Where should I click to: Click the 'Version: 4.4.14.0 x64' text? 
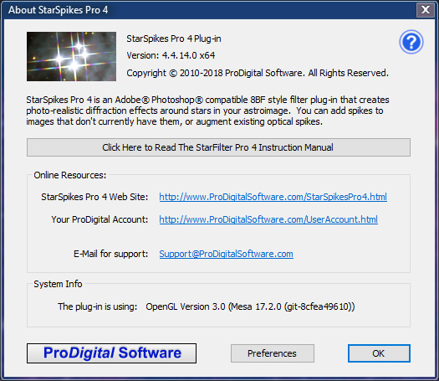pos(171,55)
